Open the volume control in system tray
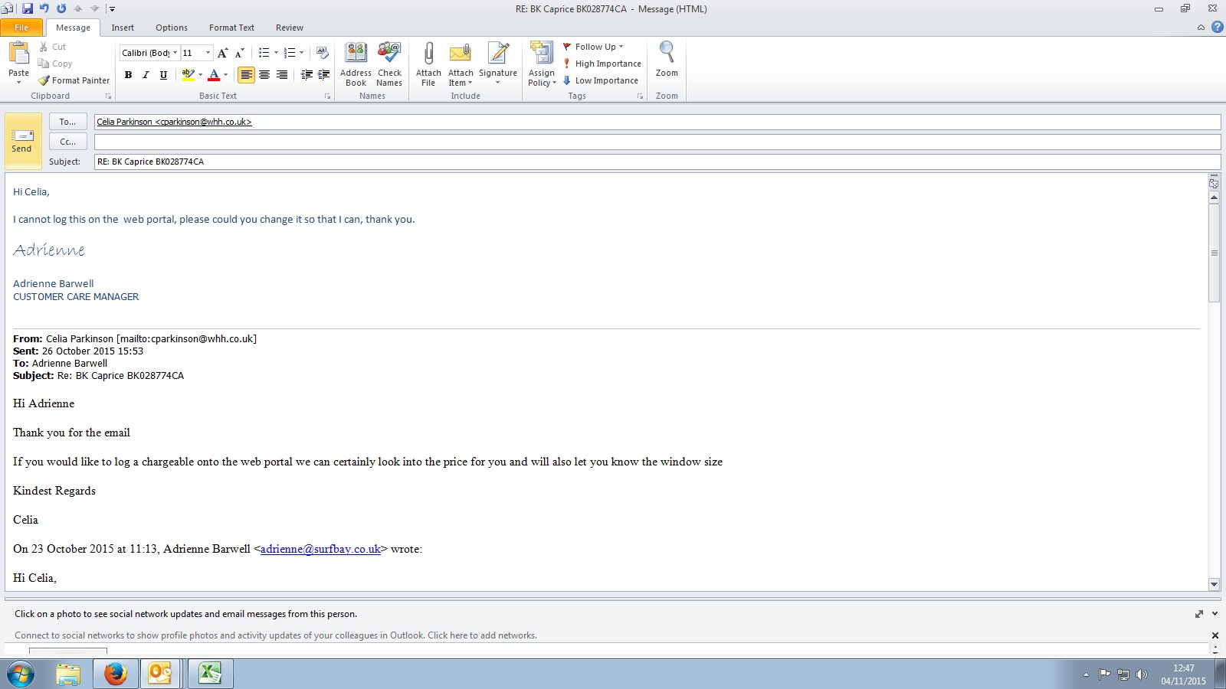The height and width of the screenshot is (689, 1226). 1142,674
